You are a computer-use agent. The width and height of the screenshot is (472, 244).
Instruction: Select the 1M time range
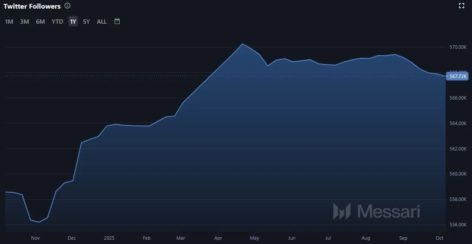tap(9, 22)
